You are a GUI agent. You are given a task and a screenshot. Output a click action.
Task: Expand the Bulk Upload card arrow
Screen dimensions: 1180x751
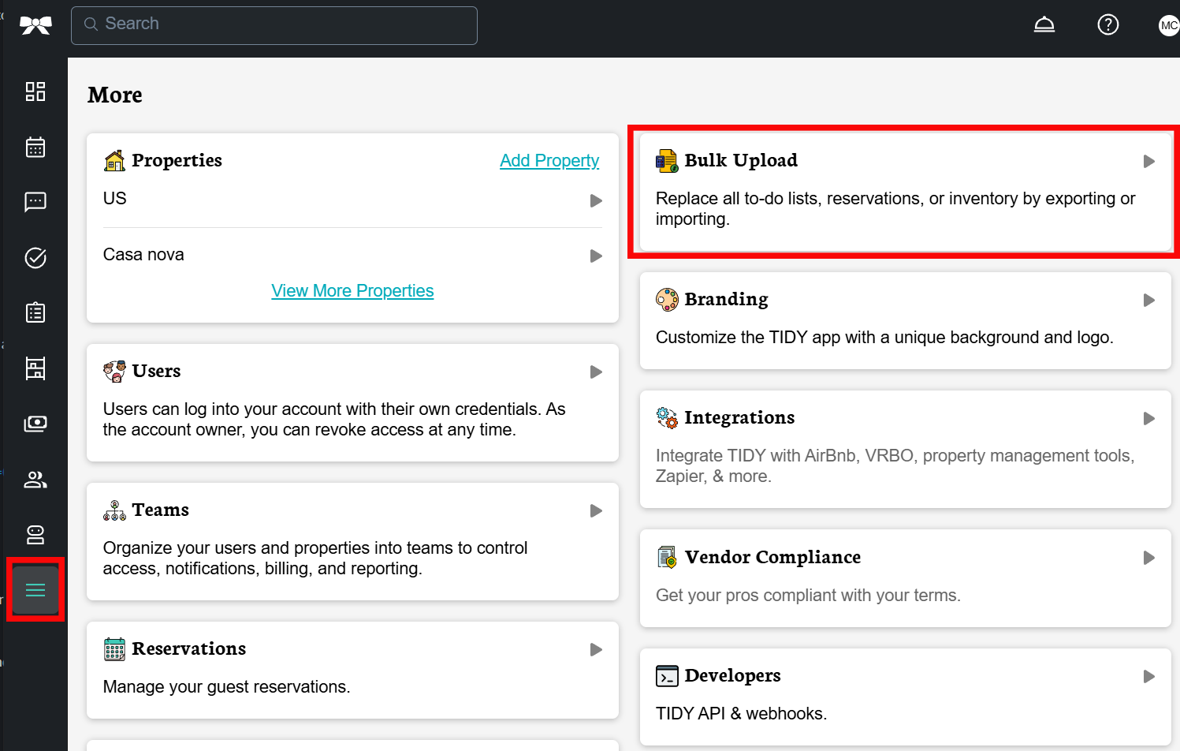[1148, 162]
